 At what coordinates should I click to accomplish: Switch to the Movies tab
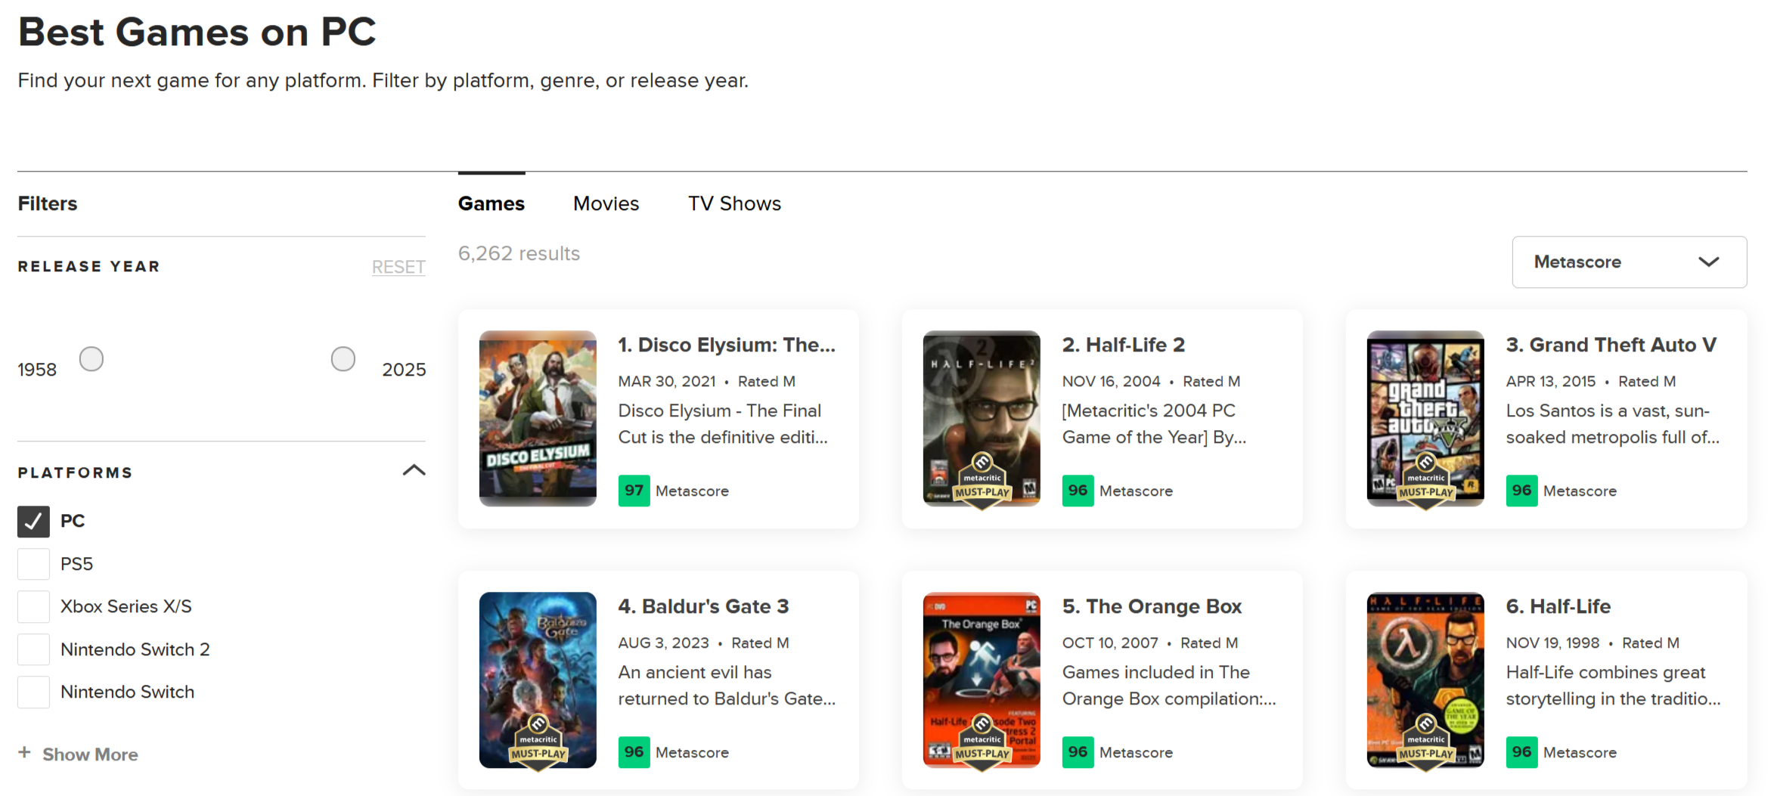pos(606,203)
